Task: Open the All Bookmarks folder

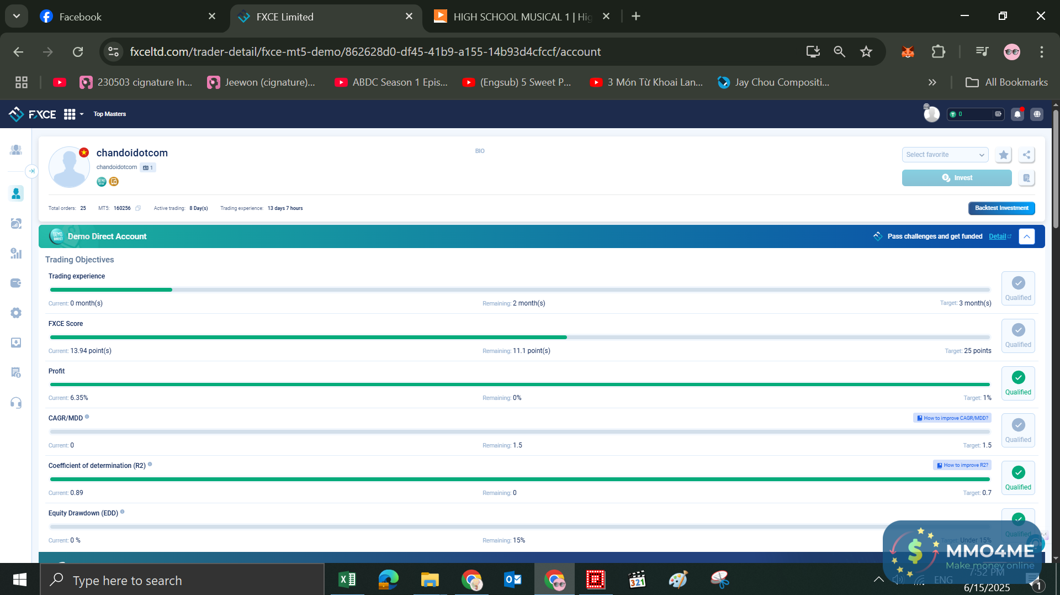Action: (1006, 82)
